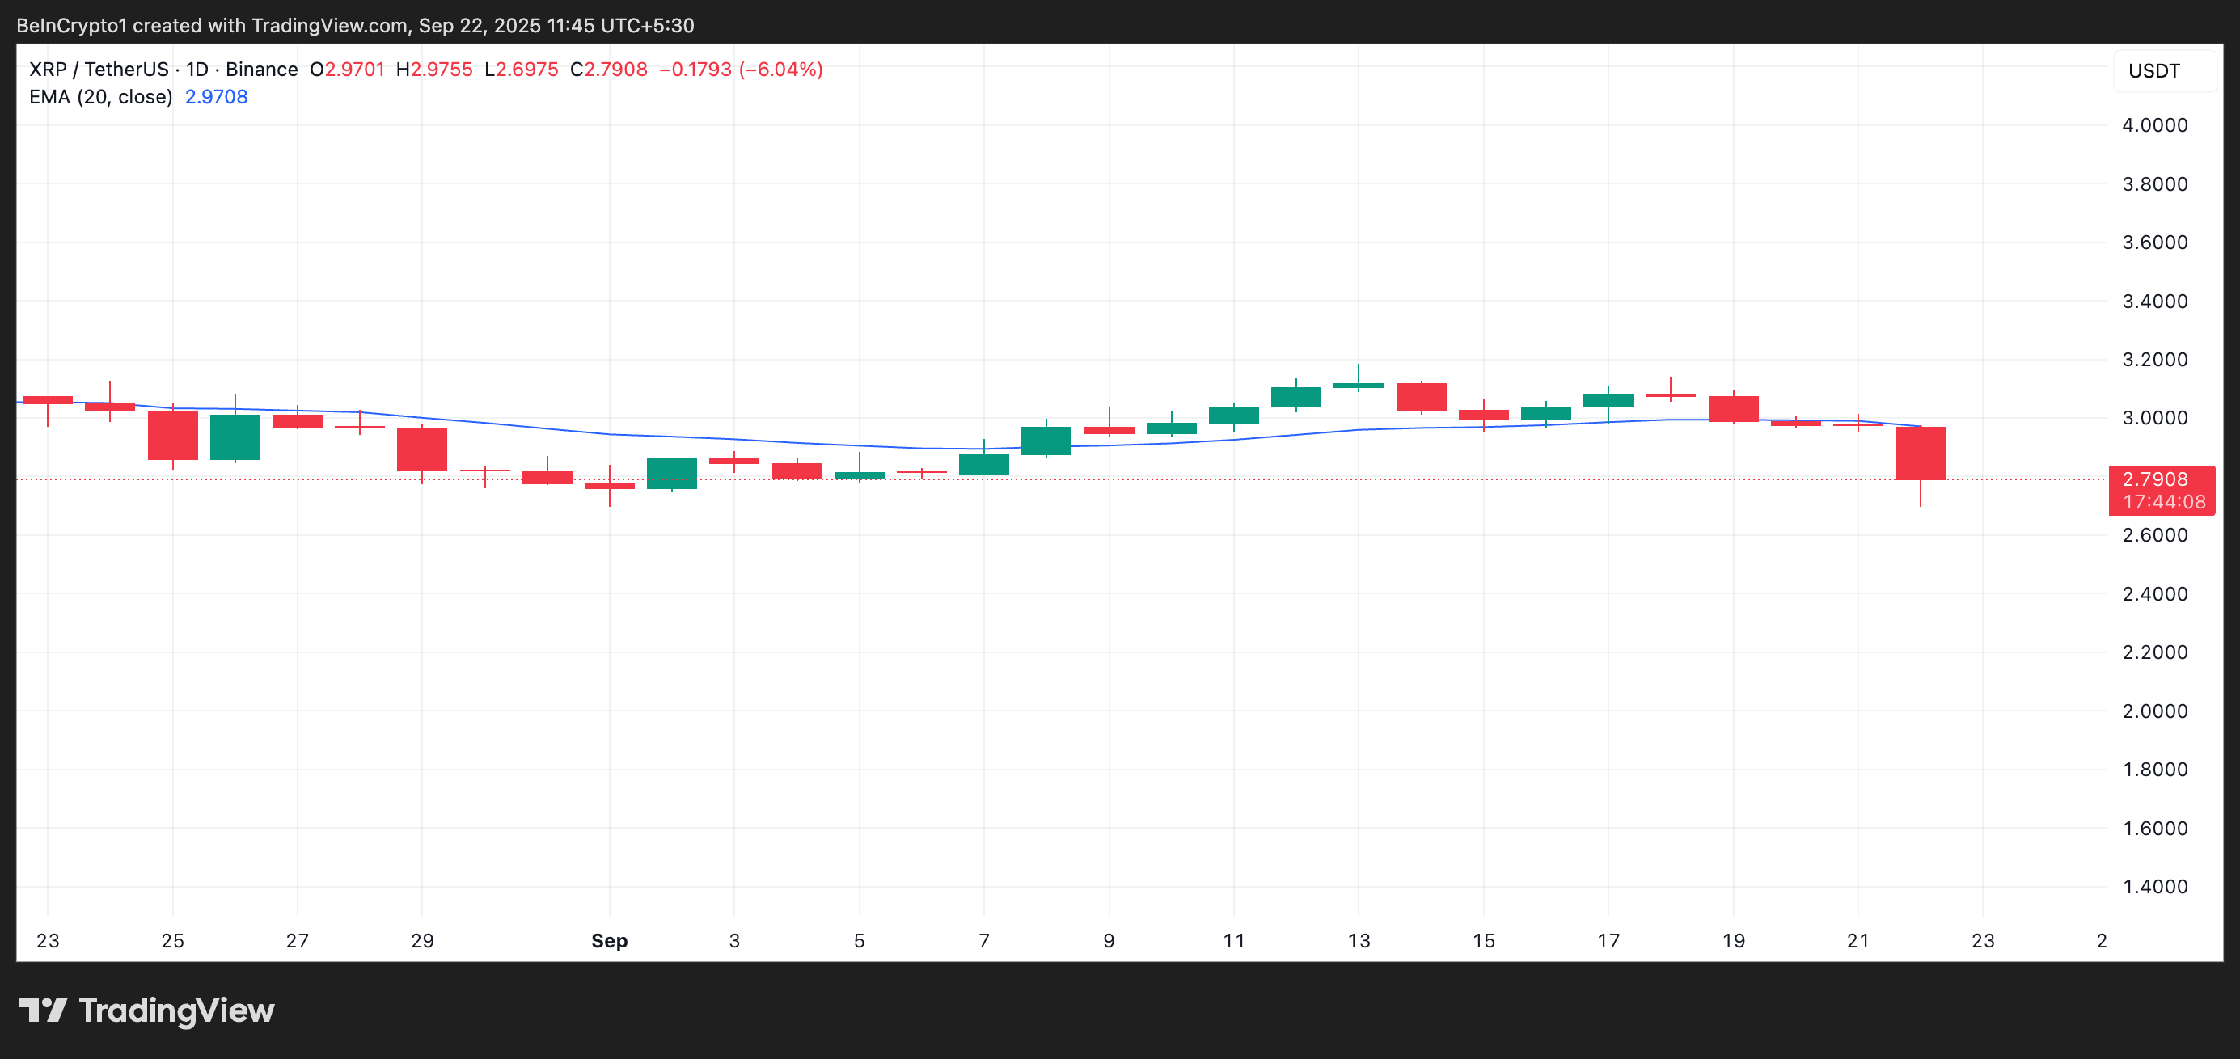This screenshot has height=1059, width=2240.
Task: Click the EMA (20, close) indicator label
Action: [101, 97]
